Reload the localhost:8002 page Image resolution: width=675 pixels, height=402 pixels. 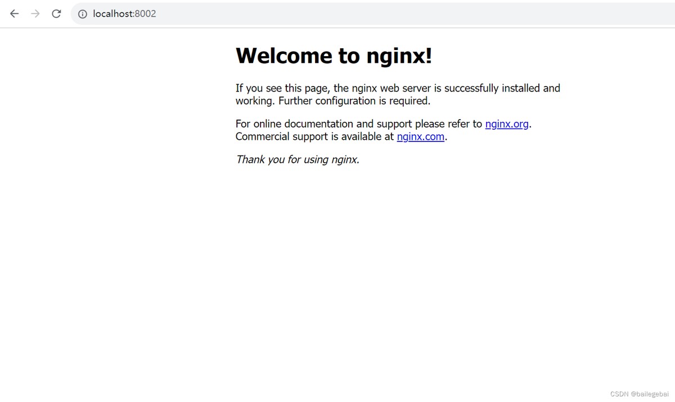click(x=56, y=13)
